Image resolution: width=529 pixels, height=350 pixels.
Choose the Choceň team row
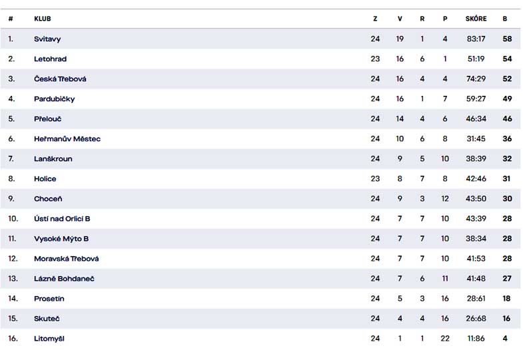tap(260, 199)
